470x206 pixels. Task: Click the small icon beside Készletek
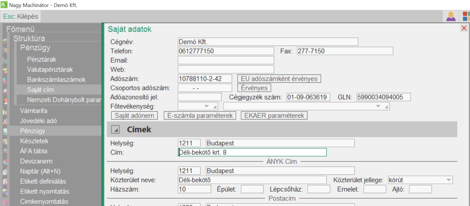[5, 141]
